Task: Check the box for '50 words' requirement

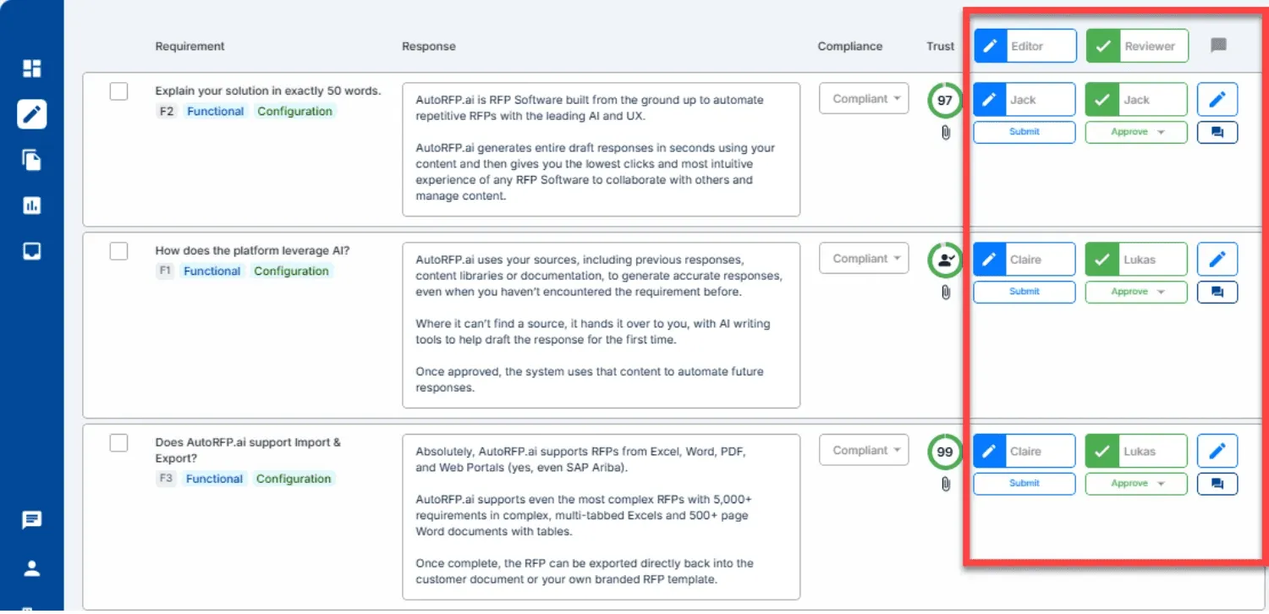Action: coord(118,91)
